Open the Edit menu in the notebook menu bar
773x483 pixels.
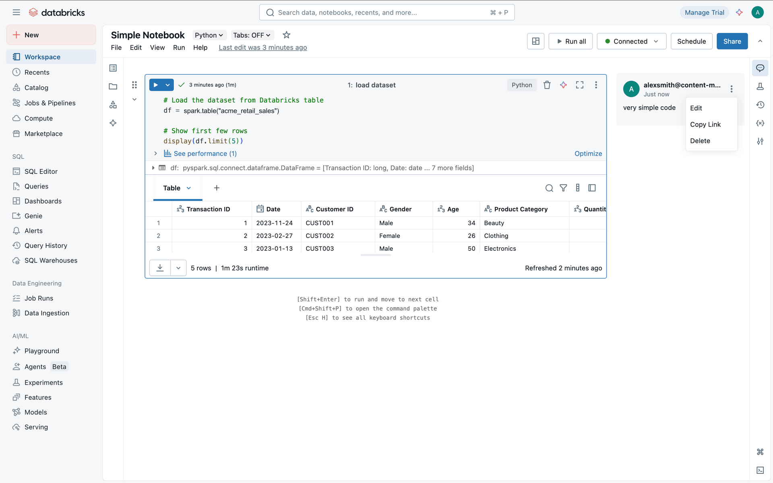[x=136, y=47]
